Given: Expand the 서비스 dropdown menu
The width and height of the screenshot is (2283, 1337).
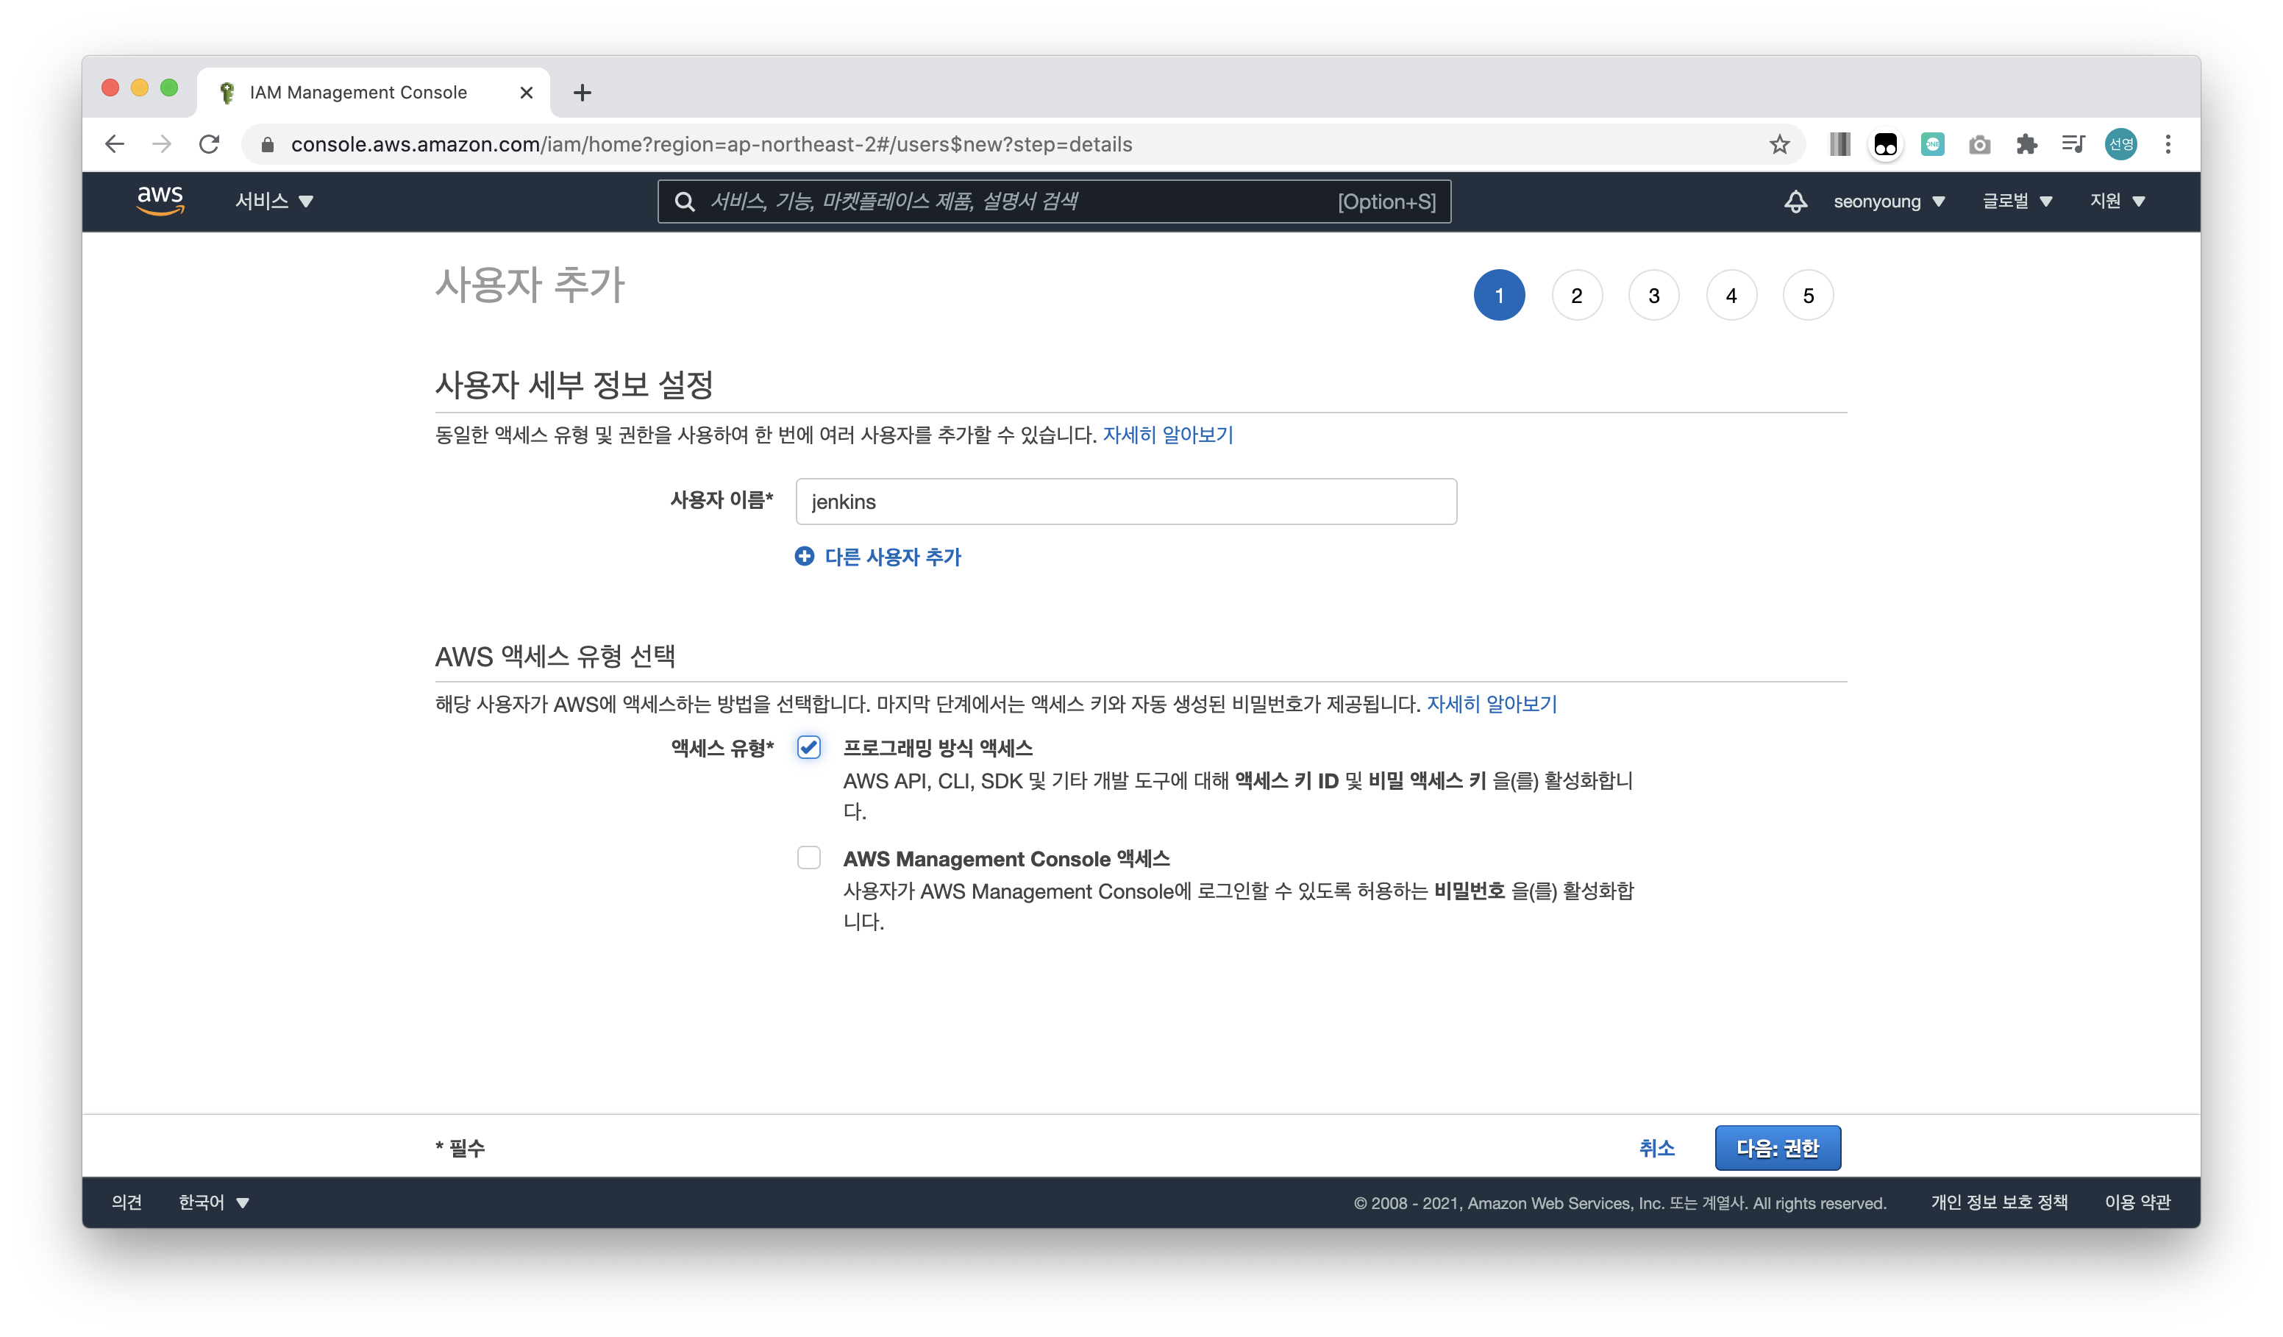Looking at the screenshot, I should click(274, 201).
